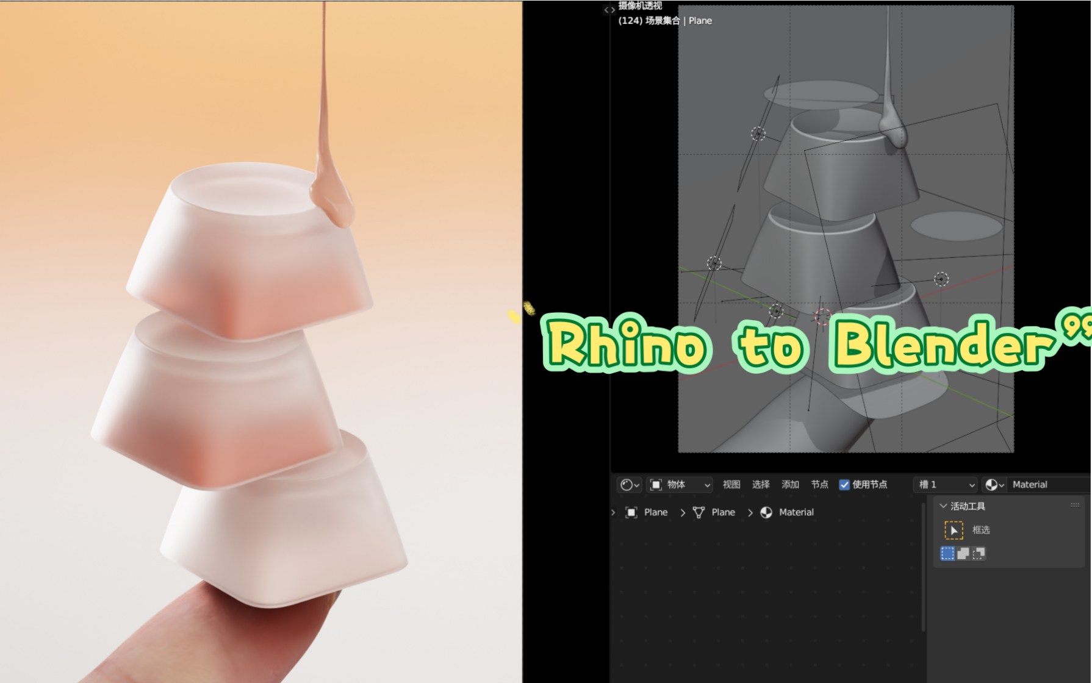
Task: Click the Material sphere icon in breadcrumb
Action: click(766, 512)
